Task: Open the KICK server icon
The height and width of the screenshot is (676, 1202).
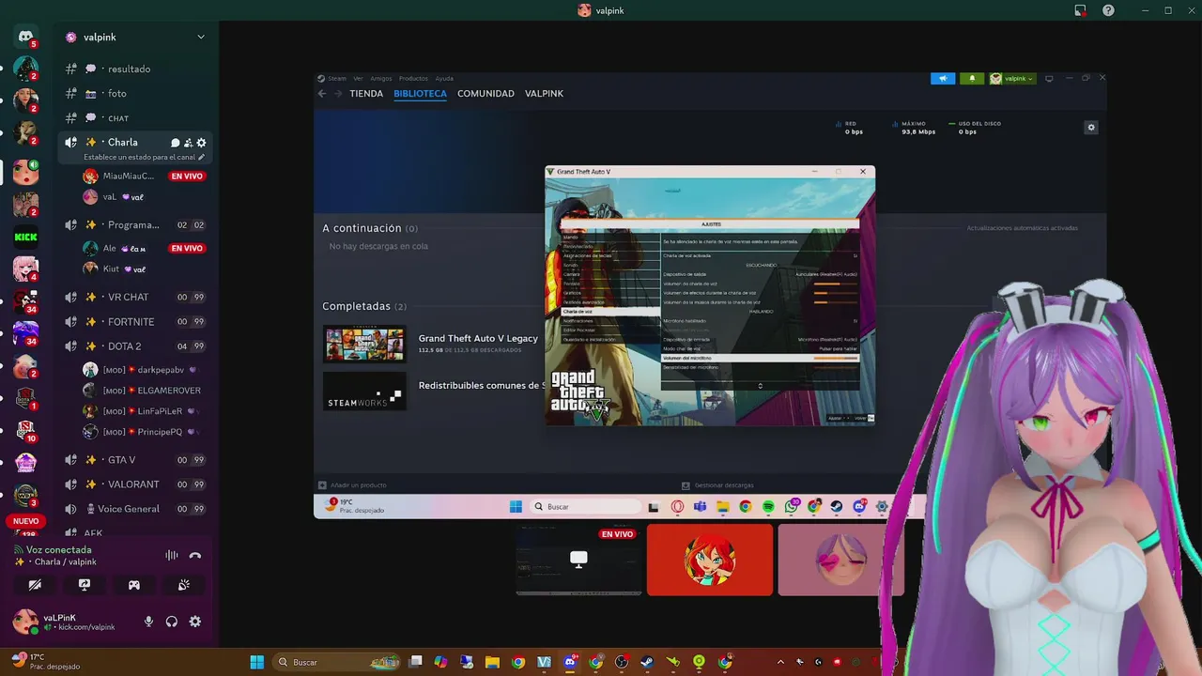Action: (x=25, y=237)
